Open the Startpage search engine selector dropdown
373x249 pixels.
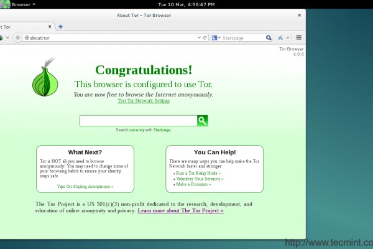pos(216,37)
